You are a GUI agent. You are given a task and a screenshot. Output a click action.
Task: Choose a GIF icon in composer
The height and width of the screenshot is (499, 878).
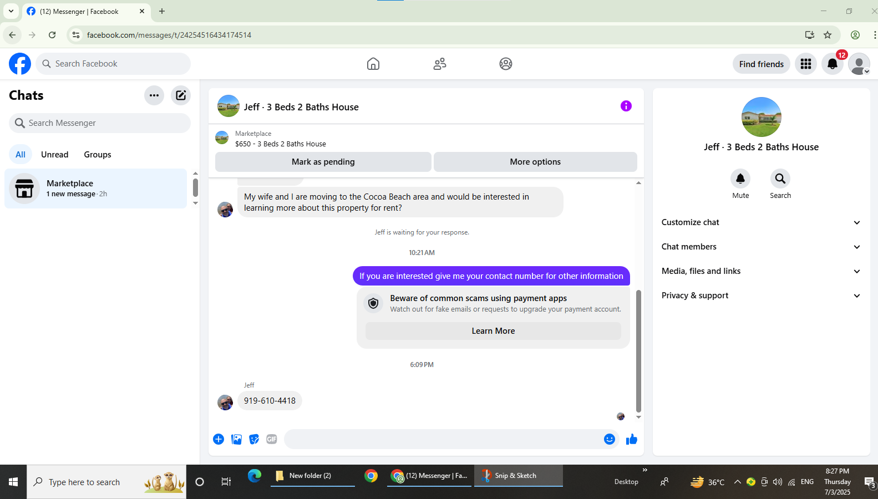point(272,439)
